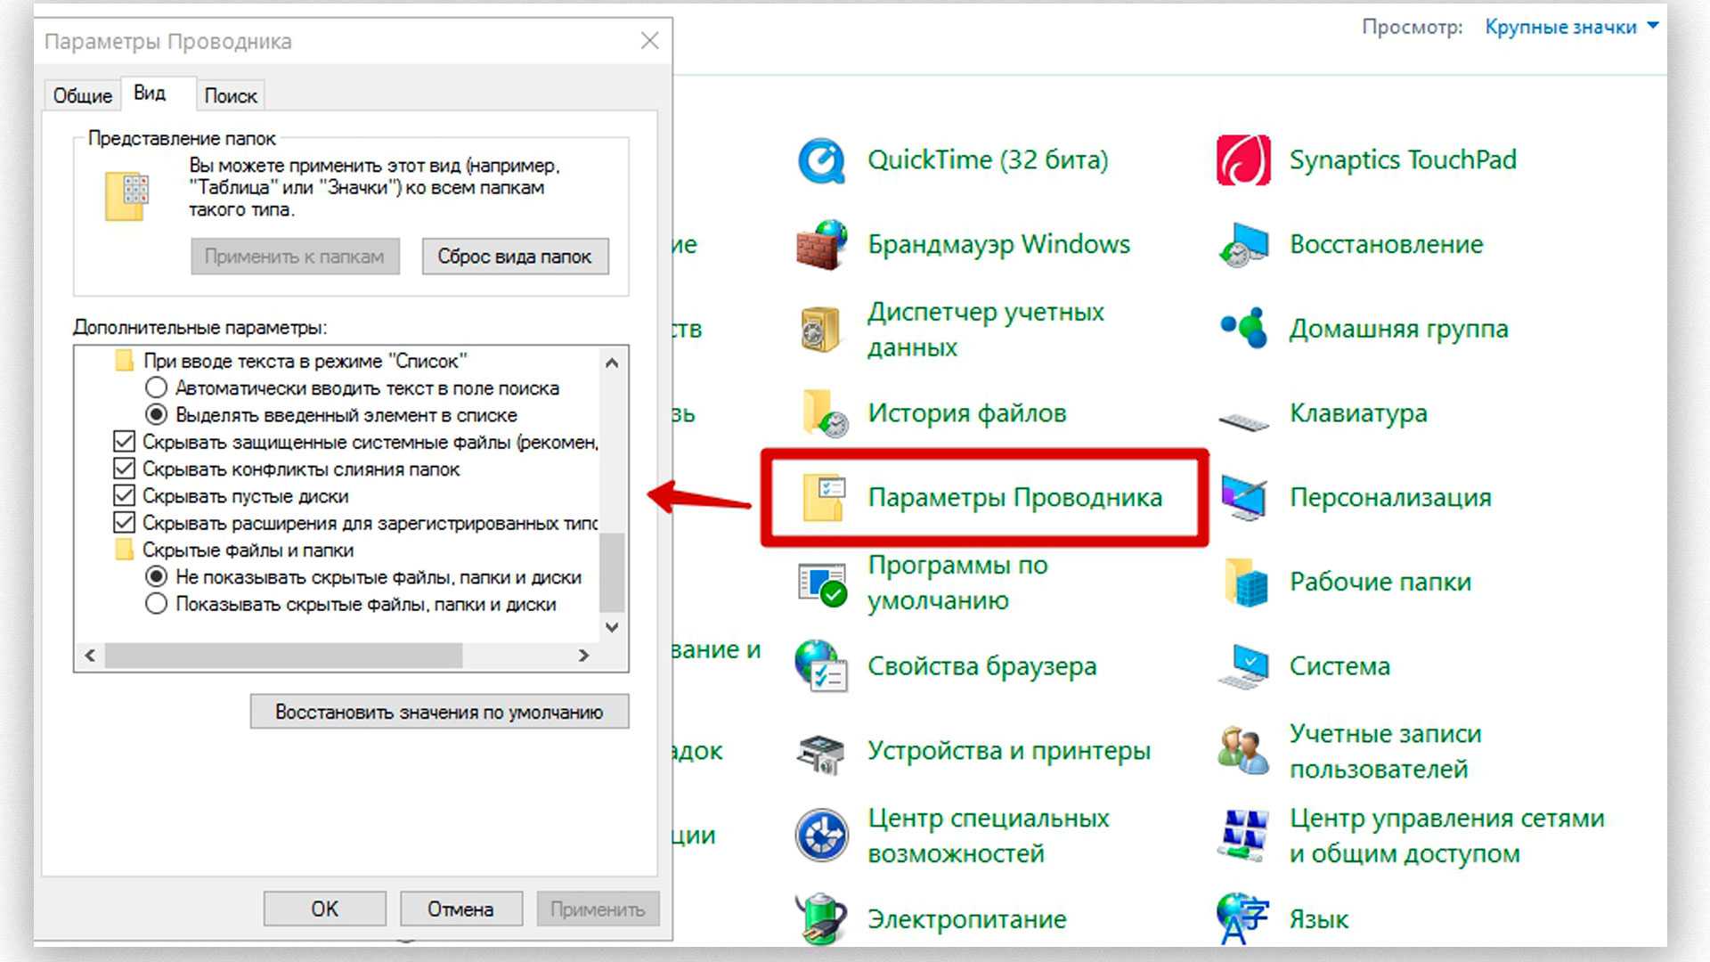1710x962 pixels.
Task: Open the История файлов link
Action: (x=966, y=413)
